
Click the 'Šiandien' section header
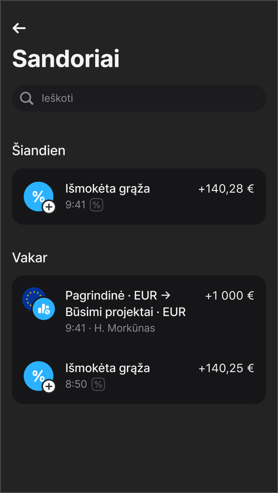pos(39,150)
